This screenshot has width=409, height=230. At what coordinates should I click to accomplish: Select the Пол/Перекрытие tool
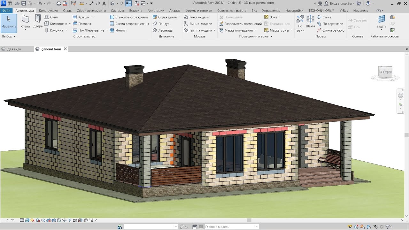click(89, 30)
